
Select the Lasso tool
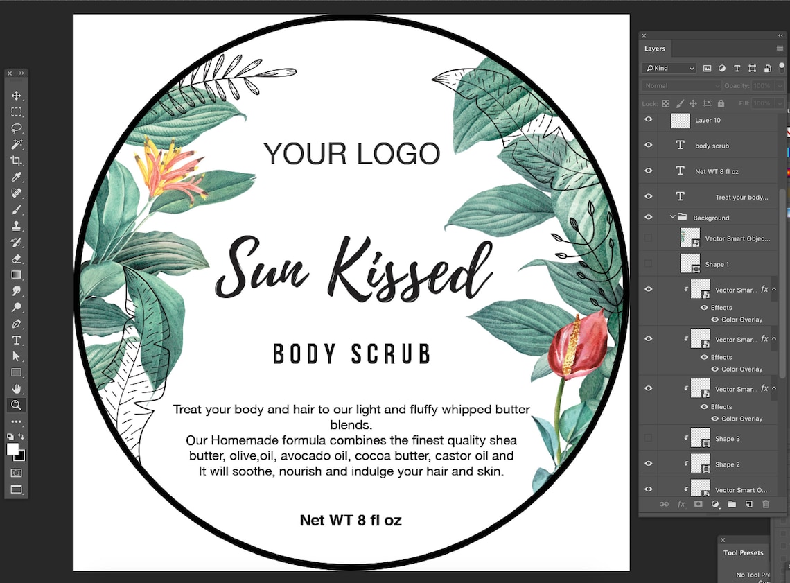point(16,128)
